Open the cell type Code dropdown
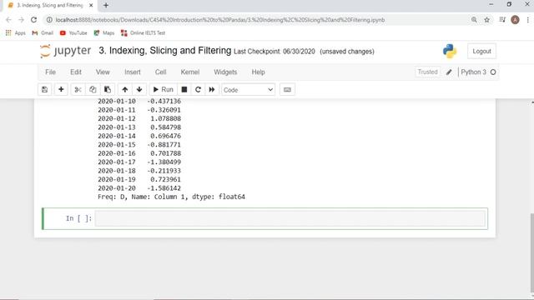534x300 pixels. 249,90
